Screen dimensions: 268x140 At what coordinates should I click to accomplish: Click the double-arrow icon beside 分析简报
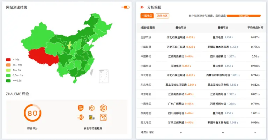click(142, 7)
